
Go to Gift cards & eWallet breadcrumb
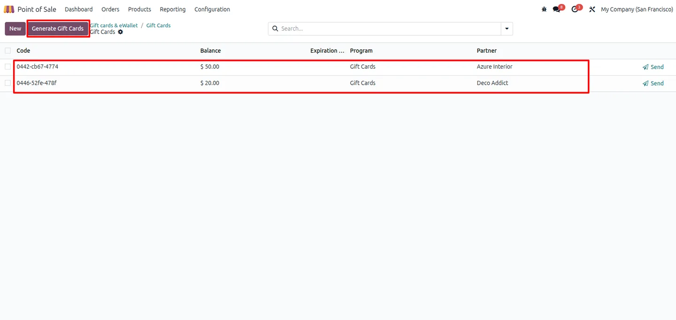pyautogui.click(x=114, y=25)
